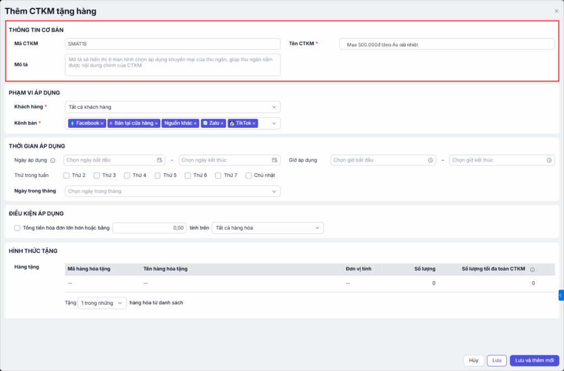Tick the Thứ 2 checkbox
564x371 pixels.
(x=66, y=176)
